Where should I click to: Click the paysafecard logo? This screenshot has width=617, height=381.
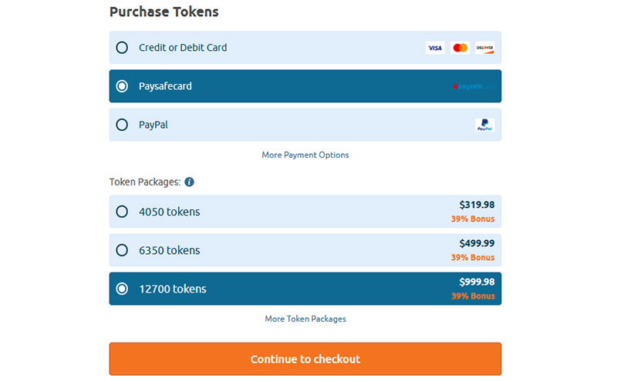(474, 86)
